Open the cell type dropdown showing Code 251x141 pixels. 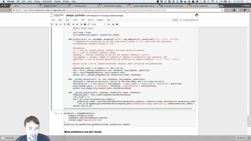pyautogui.click(x=98, y=24)
